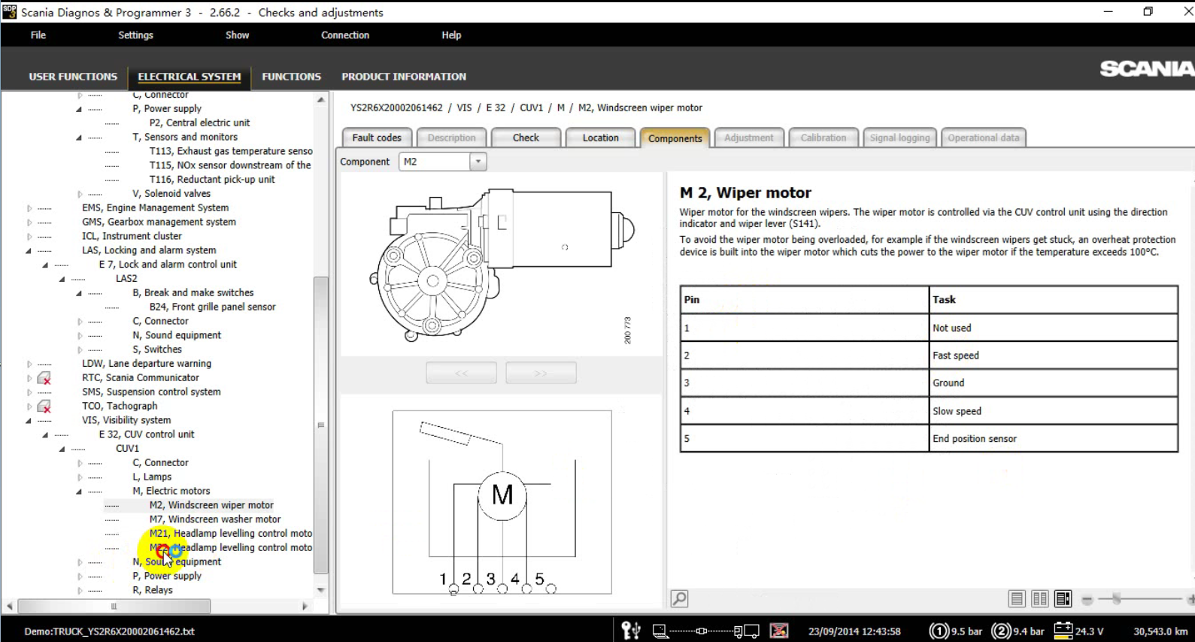Open the File menu
The height and width of the screenshot is (642, 1195).
click(38, 35)
